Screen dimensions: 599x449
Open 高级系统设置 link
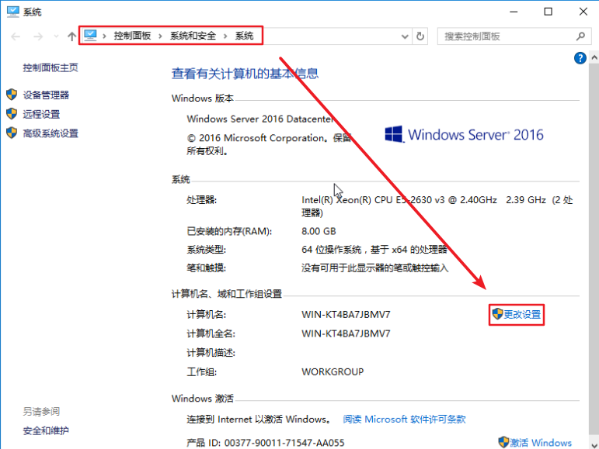[50, 133]
